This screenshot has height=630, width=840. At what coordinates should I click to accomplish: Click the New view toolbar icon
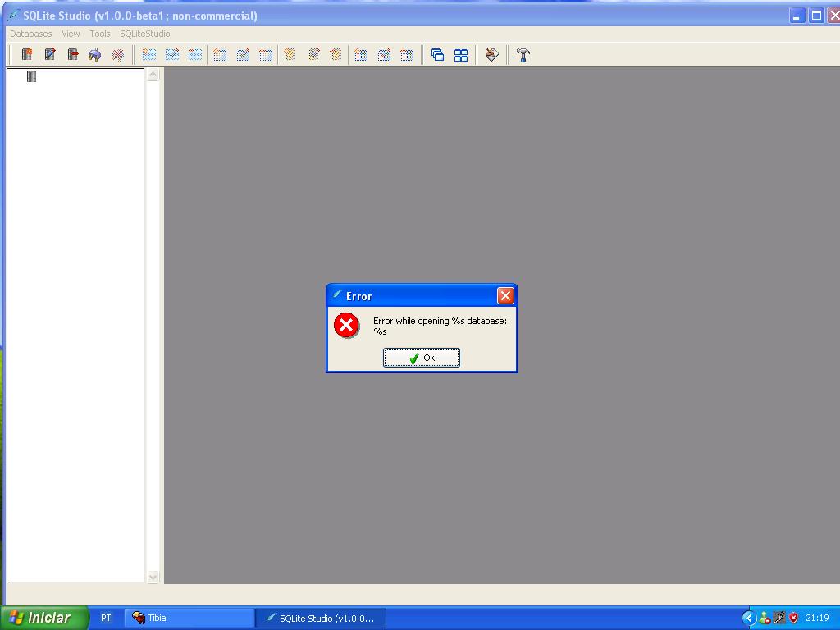tap(361, 55)
